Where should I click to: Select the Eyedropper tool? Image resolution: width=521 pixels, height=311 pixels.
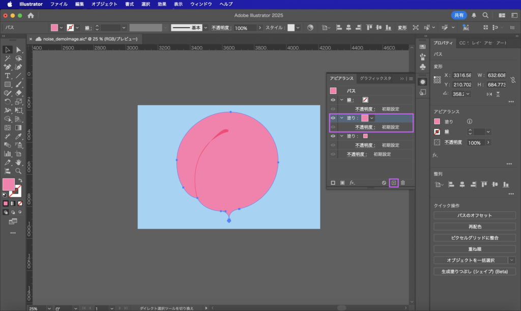(19, 136)
